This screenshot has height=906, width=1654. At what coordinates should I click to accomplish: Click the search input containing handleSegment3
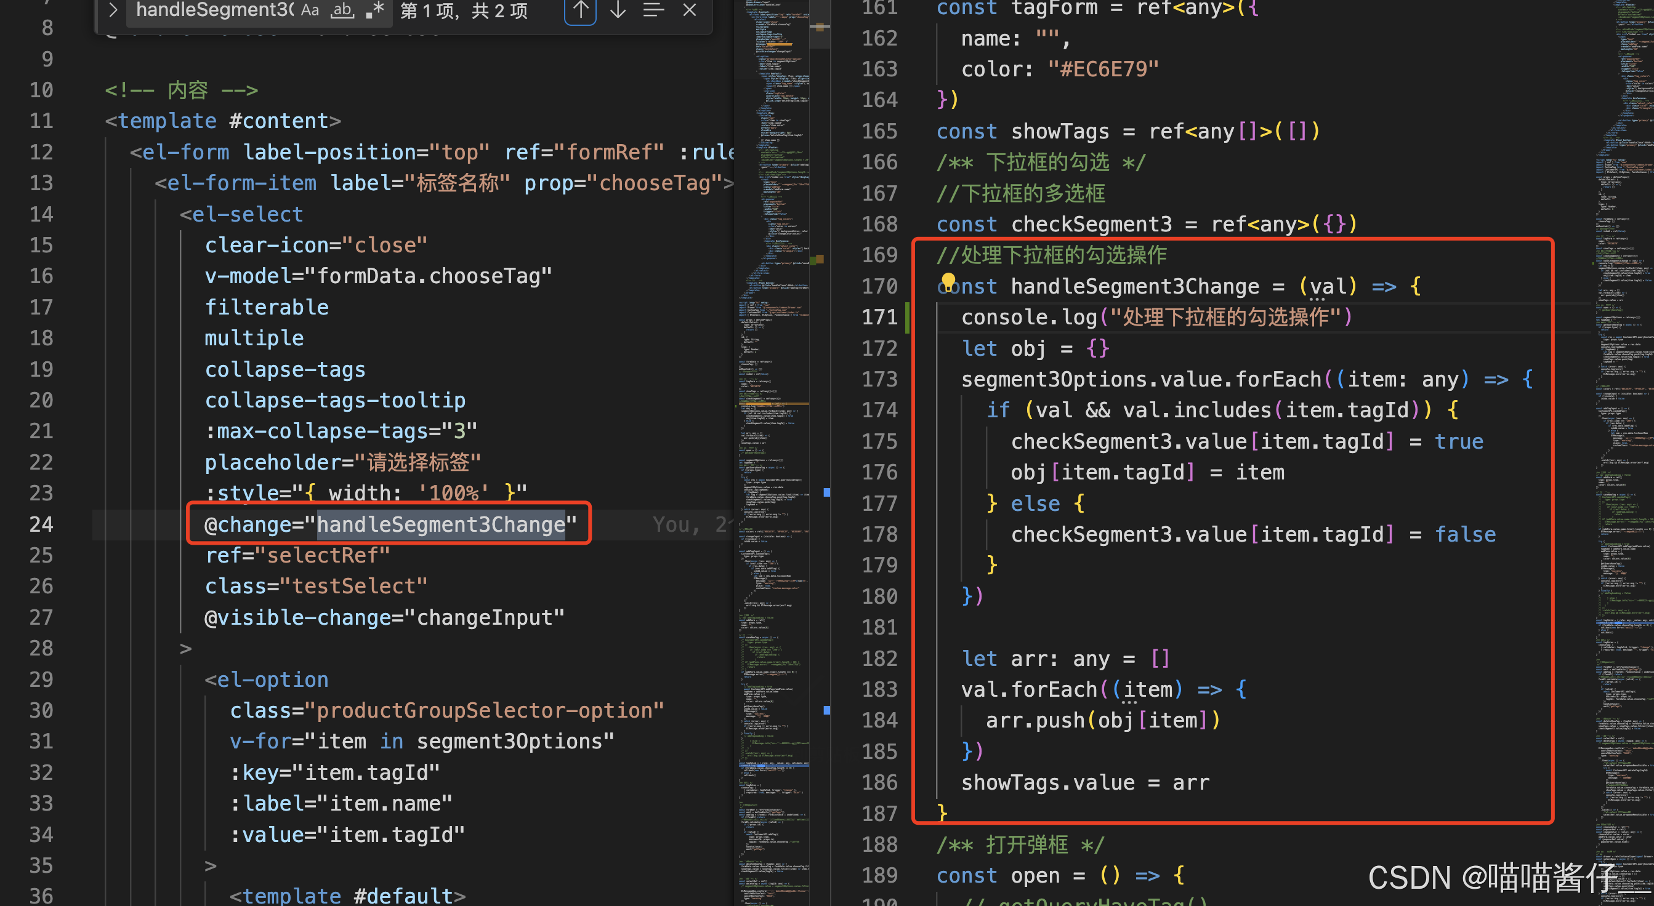click(x=212, y=10)
